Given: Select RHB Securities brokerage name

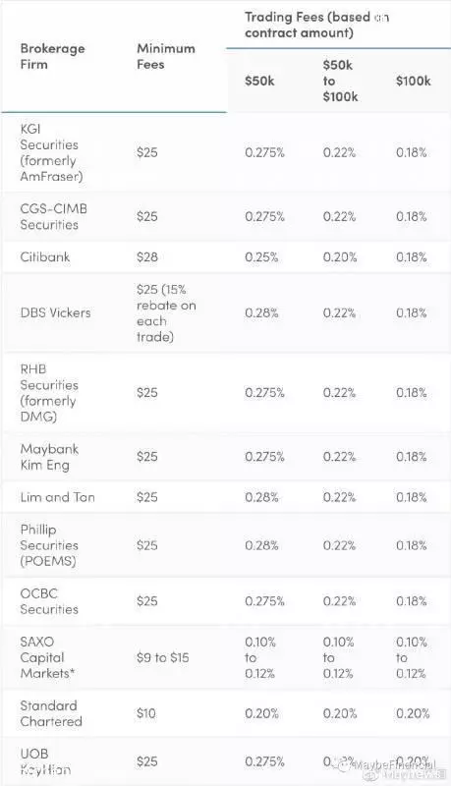Looking at the screenshot, I should click(x=49, y=392).
